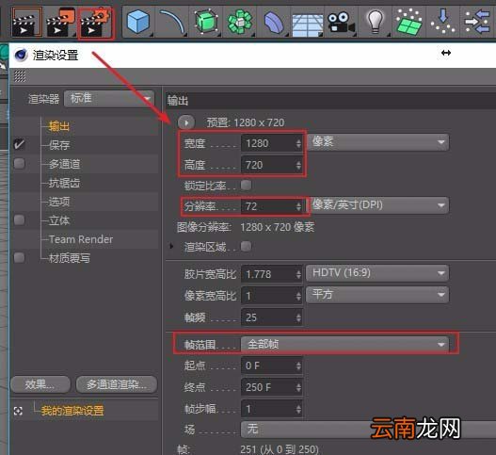This screenshot has width=496, height=455.
Task: Toggle the 保存 checkbox
Action: point(20,144)
